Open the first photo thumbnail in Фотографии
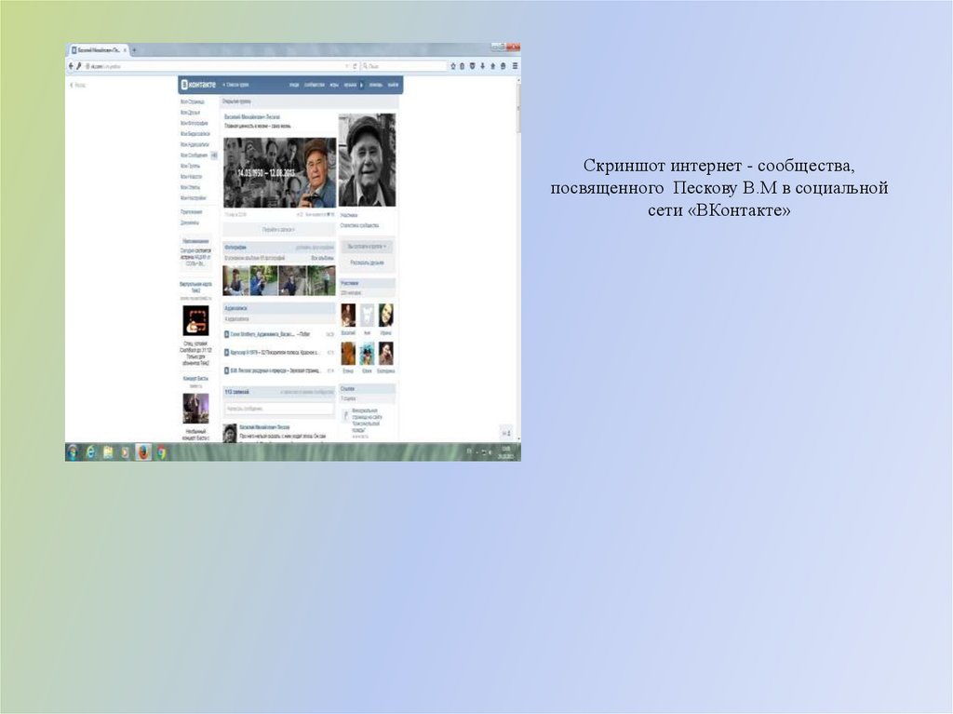 coord(235,281)
